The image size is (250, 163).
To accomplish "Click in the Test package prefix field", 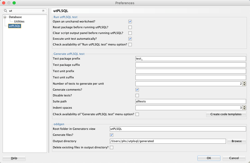I will (x=191, y=59).
